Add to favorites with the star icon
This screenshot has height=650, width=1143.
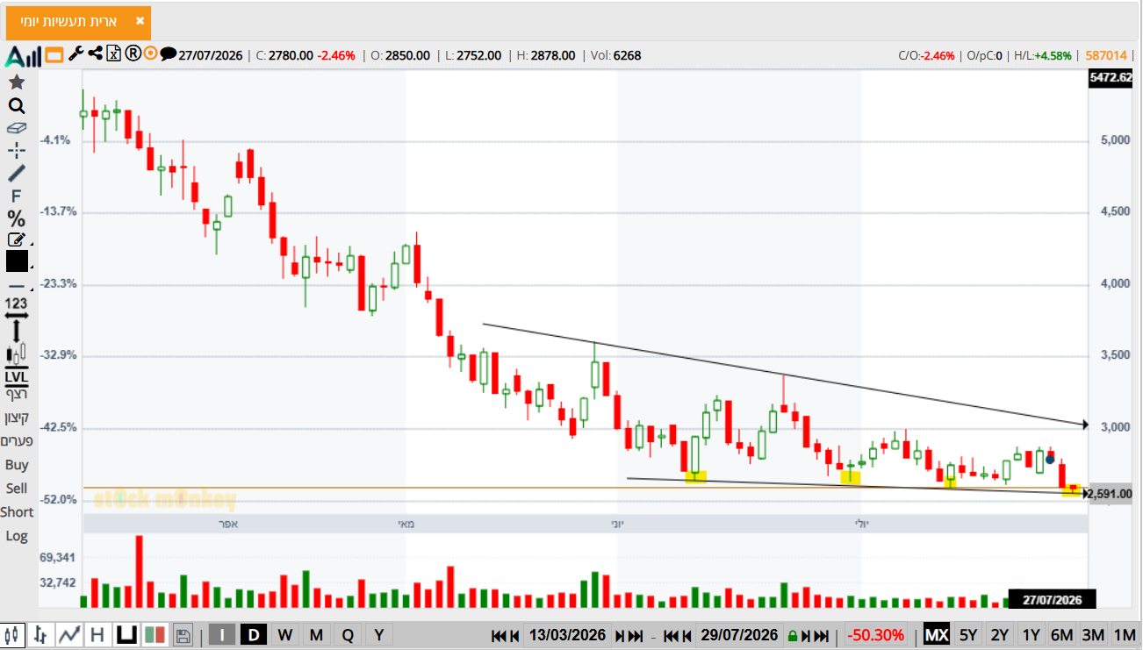coord(17,82)
